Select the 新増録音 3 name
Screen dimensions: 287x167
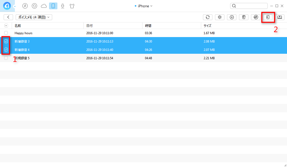coord(22,41)
